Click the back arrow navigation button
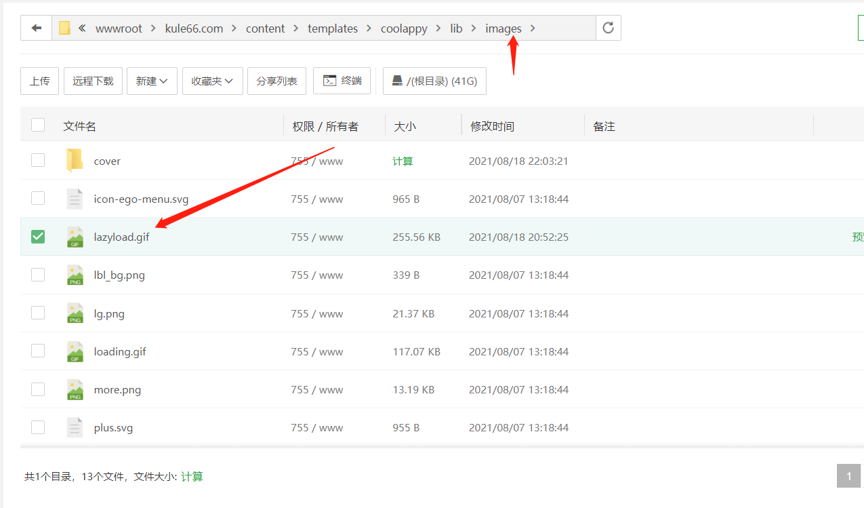The height and width of the screenshot is (508, 864). [37, 28]
